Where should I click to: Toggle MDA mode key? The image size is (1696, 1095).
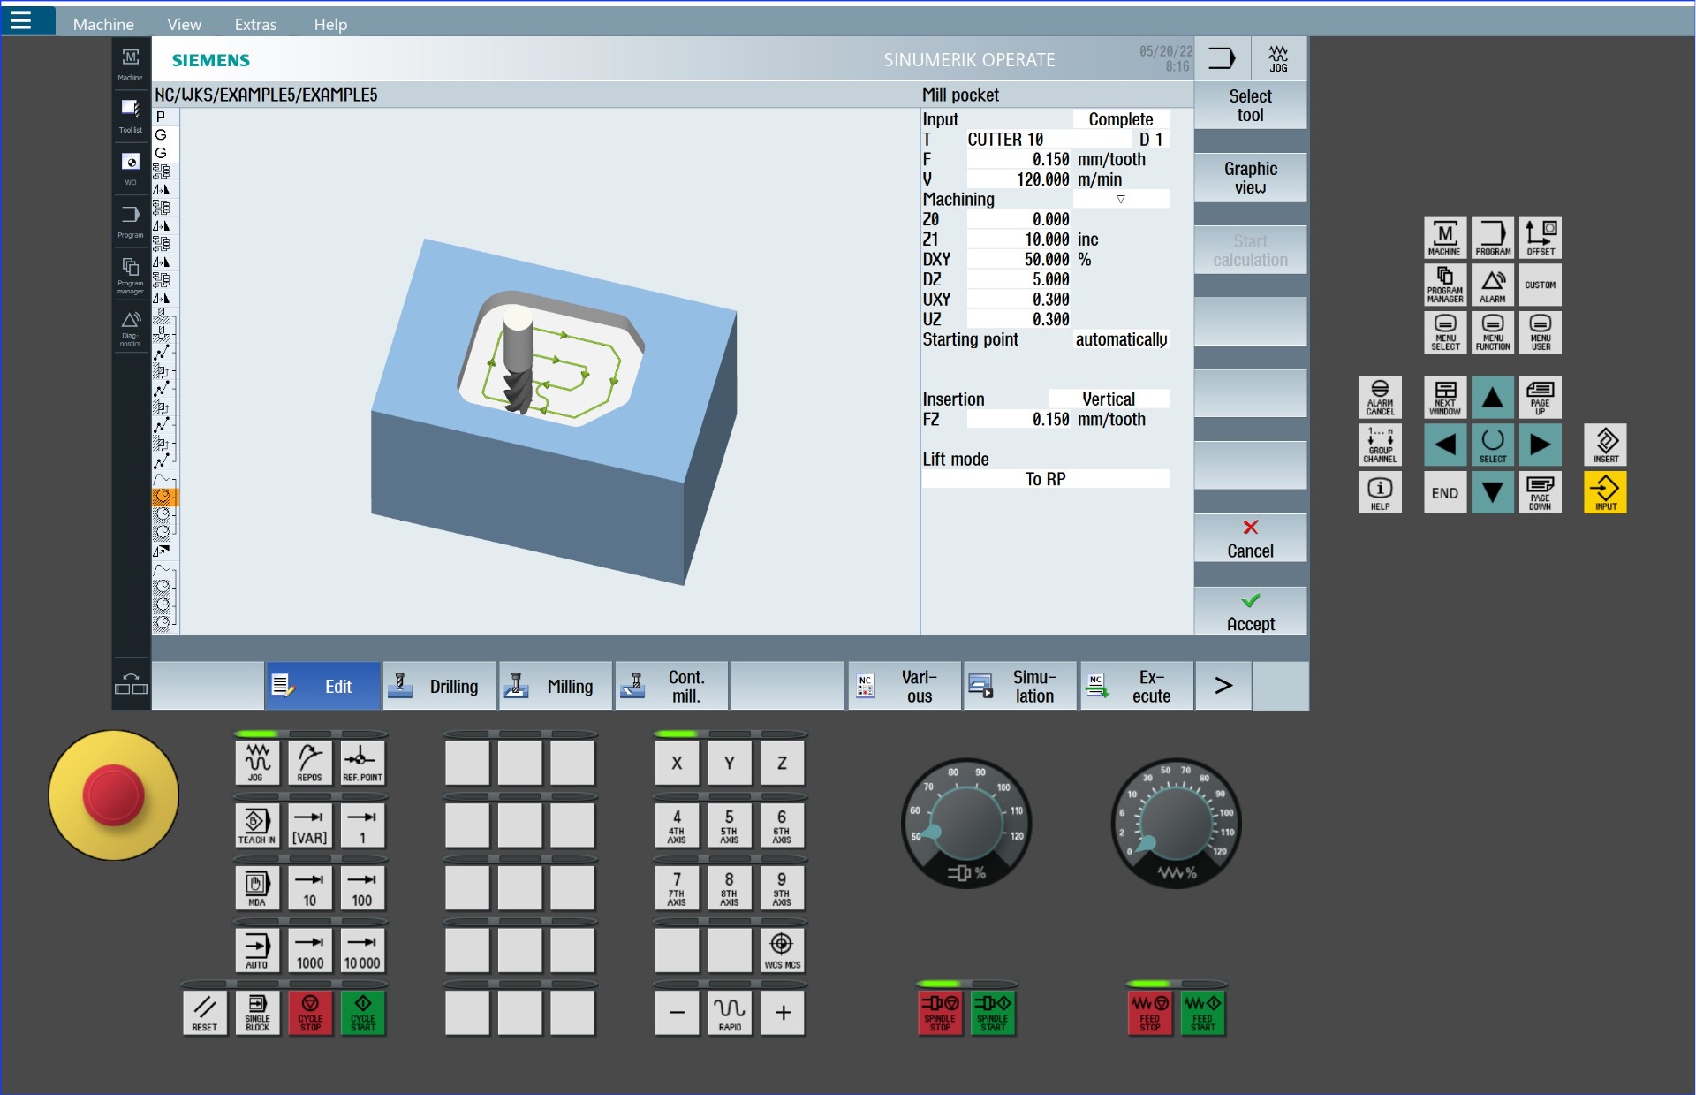click(x=257, y=888)
